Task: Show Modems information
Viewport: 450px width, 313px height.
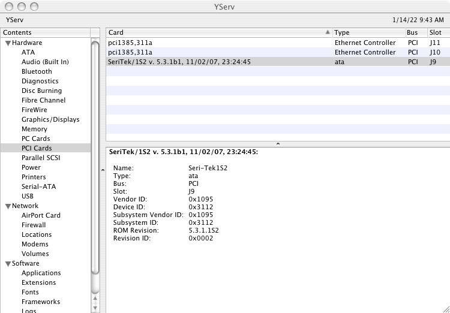Action: click(35, 244)
